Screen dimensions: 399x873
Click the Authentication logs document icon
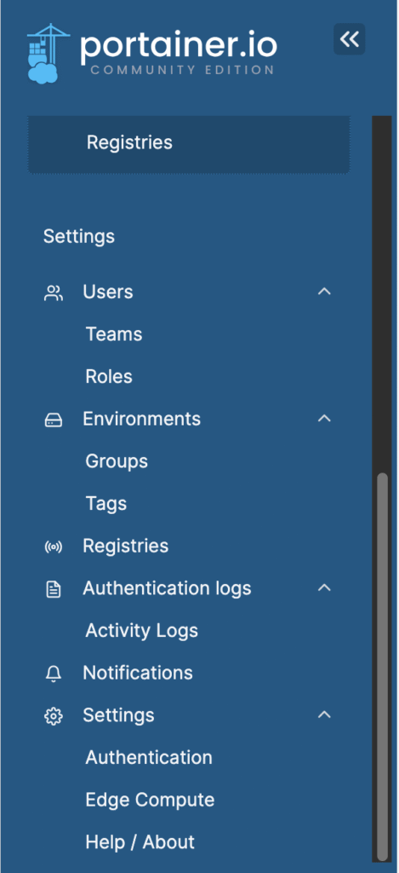point(54,589)
